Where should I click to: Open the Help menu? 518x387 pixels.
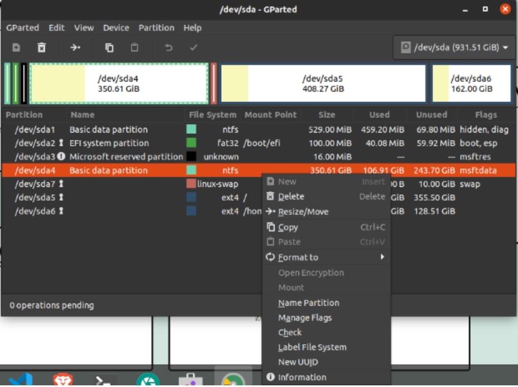pyautogui.click(x=193, y=28)
